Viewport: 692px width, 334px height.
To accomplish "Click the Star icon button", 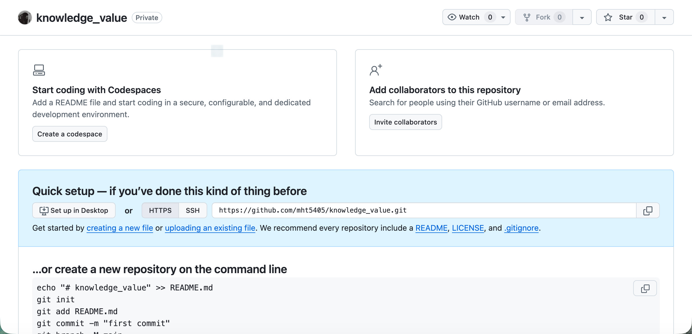I will tap(608, 18).
